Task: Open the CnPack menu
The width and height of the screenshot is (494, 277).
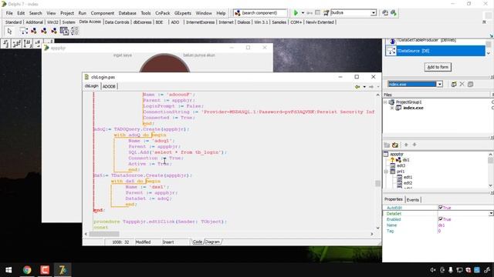Action: tap(163, 13)
